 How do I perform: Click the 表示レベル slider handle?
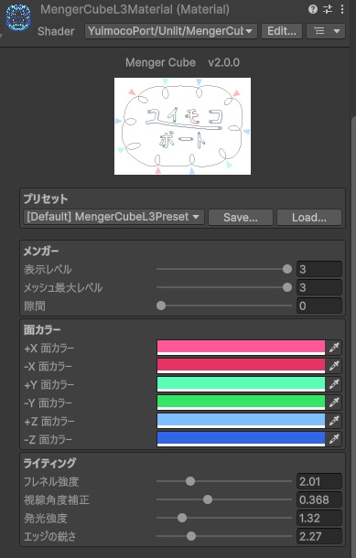[287, 269]
